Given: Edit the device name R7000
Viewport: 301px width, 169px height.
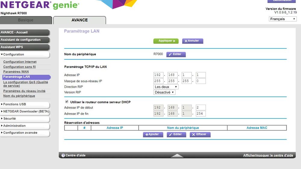Looking at the screenshot, I should pos(176,54).
